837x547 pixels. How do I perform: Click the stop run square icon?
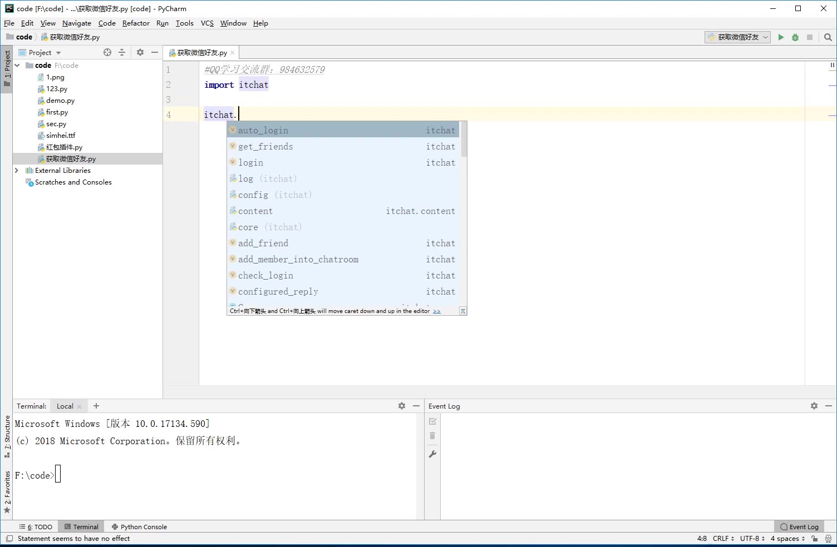[810, 37]
